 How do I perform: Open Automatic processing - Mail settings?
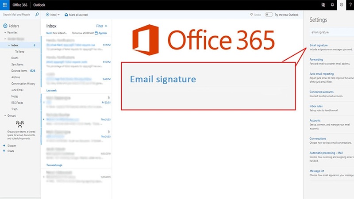[x=326, y=153]
